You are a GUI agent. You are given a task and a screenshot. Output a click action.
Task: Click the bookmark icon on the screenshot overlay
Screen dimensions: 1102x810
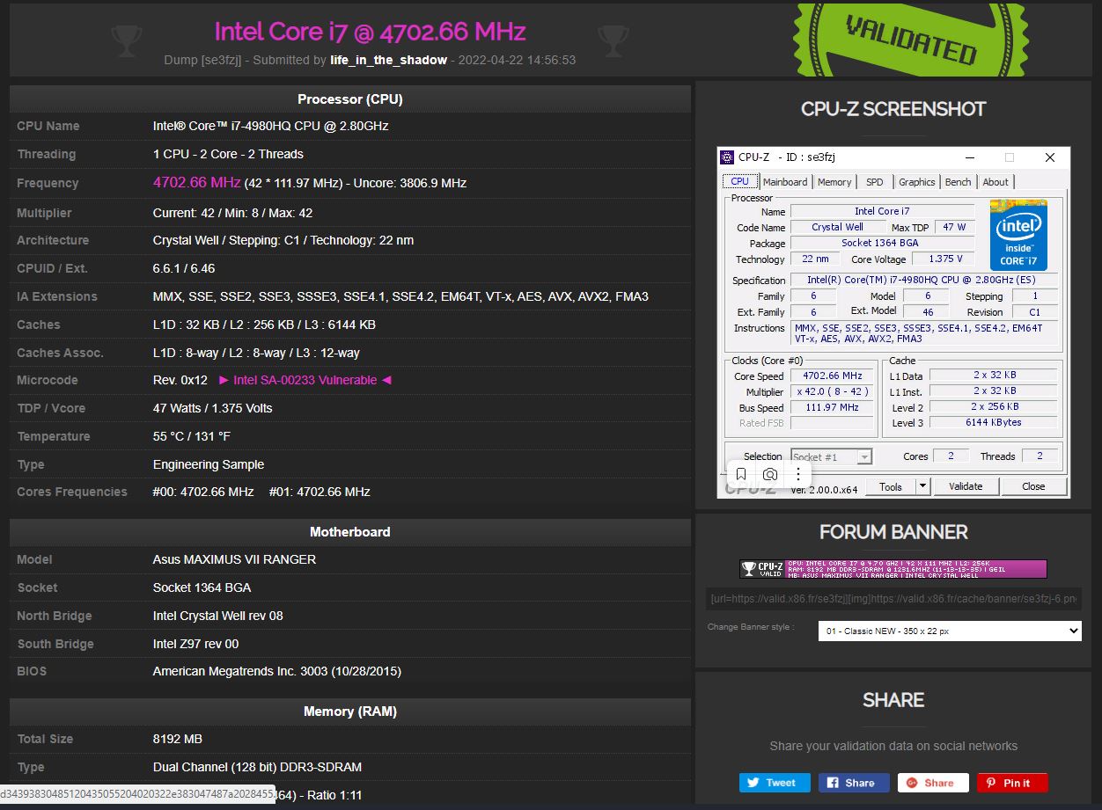(741, 474)
